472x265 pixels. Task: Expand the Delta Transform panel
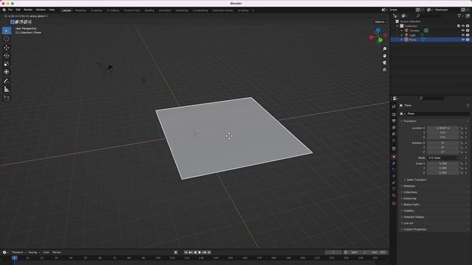click(x=416, y=180)
